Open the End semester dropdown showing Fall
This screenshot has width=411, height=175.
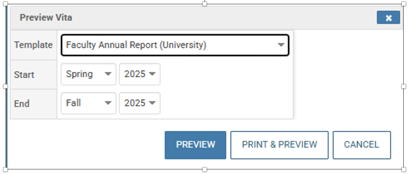click(88, 103)
